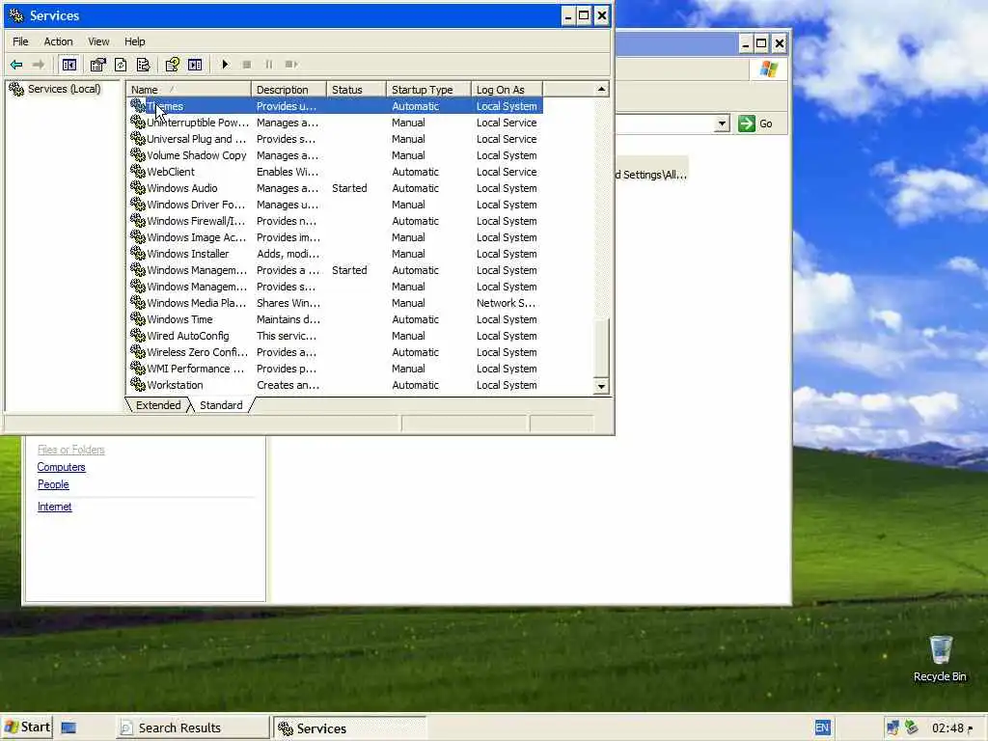The width and height of the screenshot is (988, 741).
Task: Open Properties from the Services toolbar
Action: pos(97,65)
